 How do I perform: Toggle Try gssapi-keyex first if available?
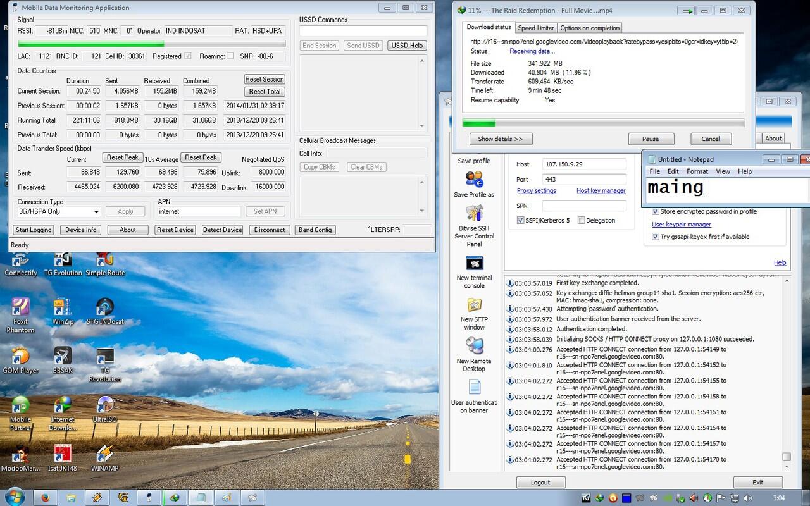tap(656, 237)
